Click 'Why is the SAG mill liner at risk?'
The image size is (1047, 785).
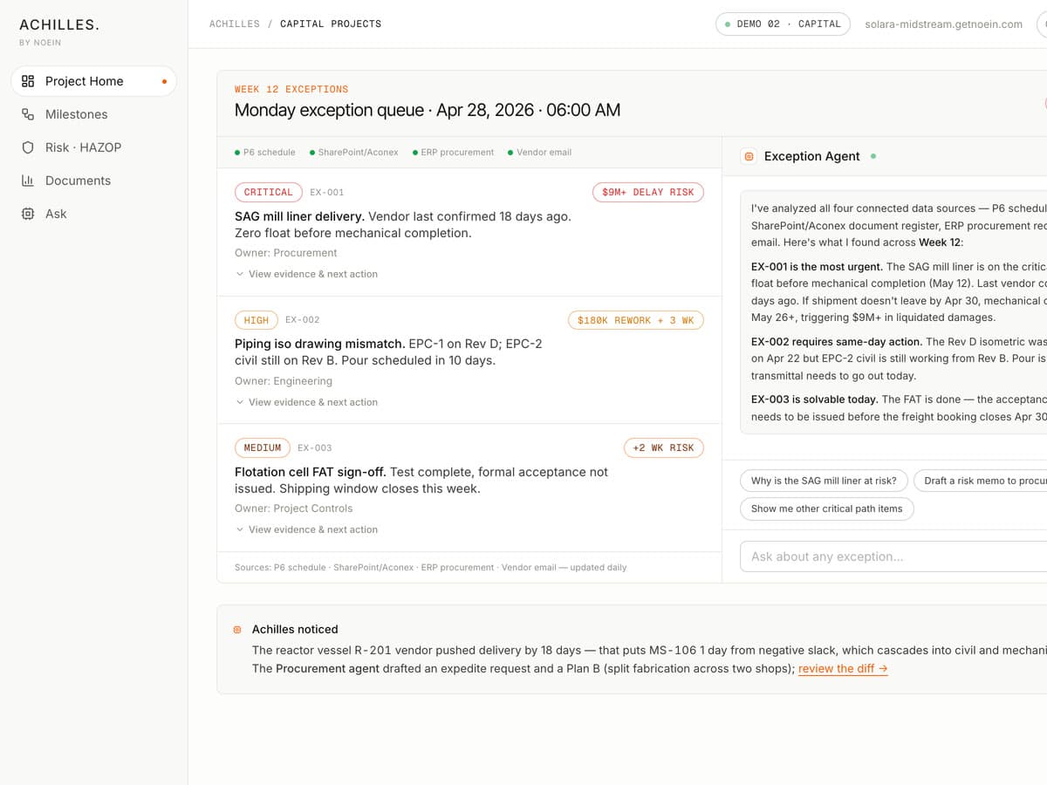pos(824,481)
